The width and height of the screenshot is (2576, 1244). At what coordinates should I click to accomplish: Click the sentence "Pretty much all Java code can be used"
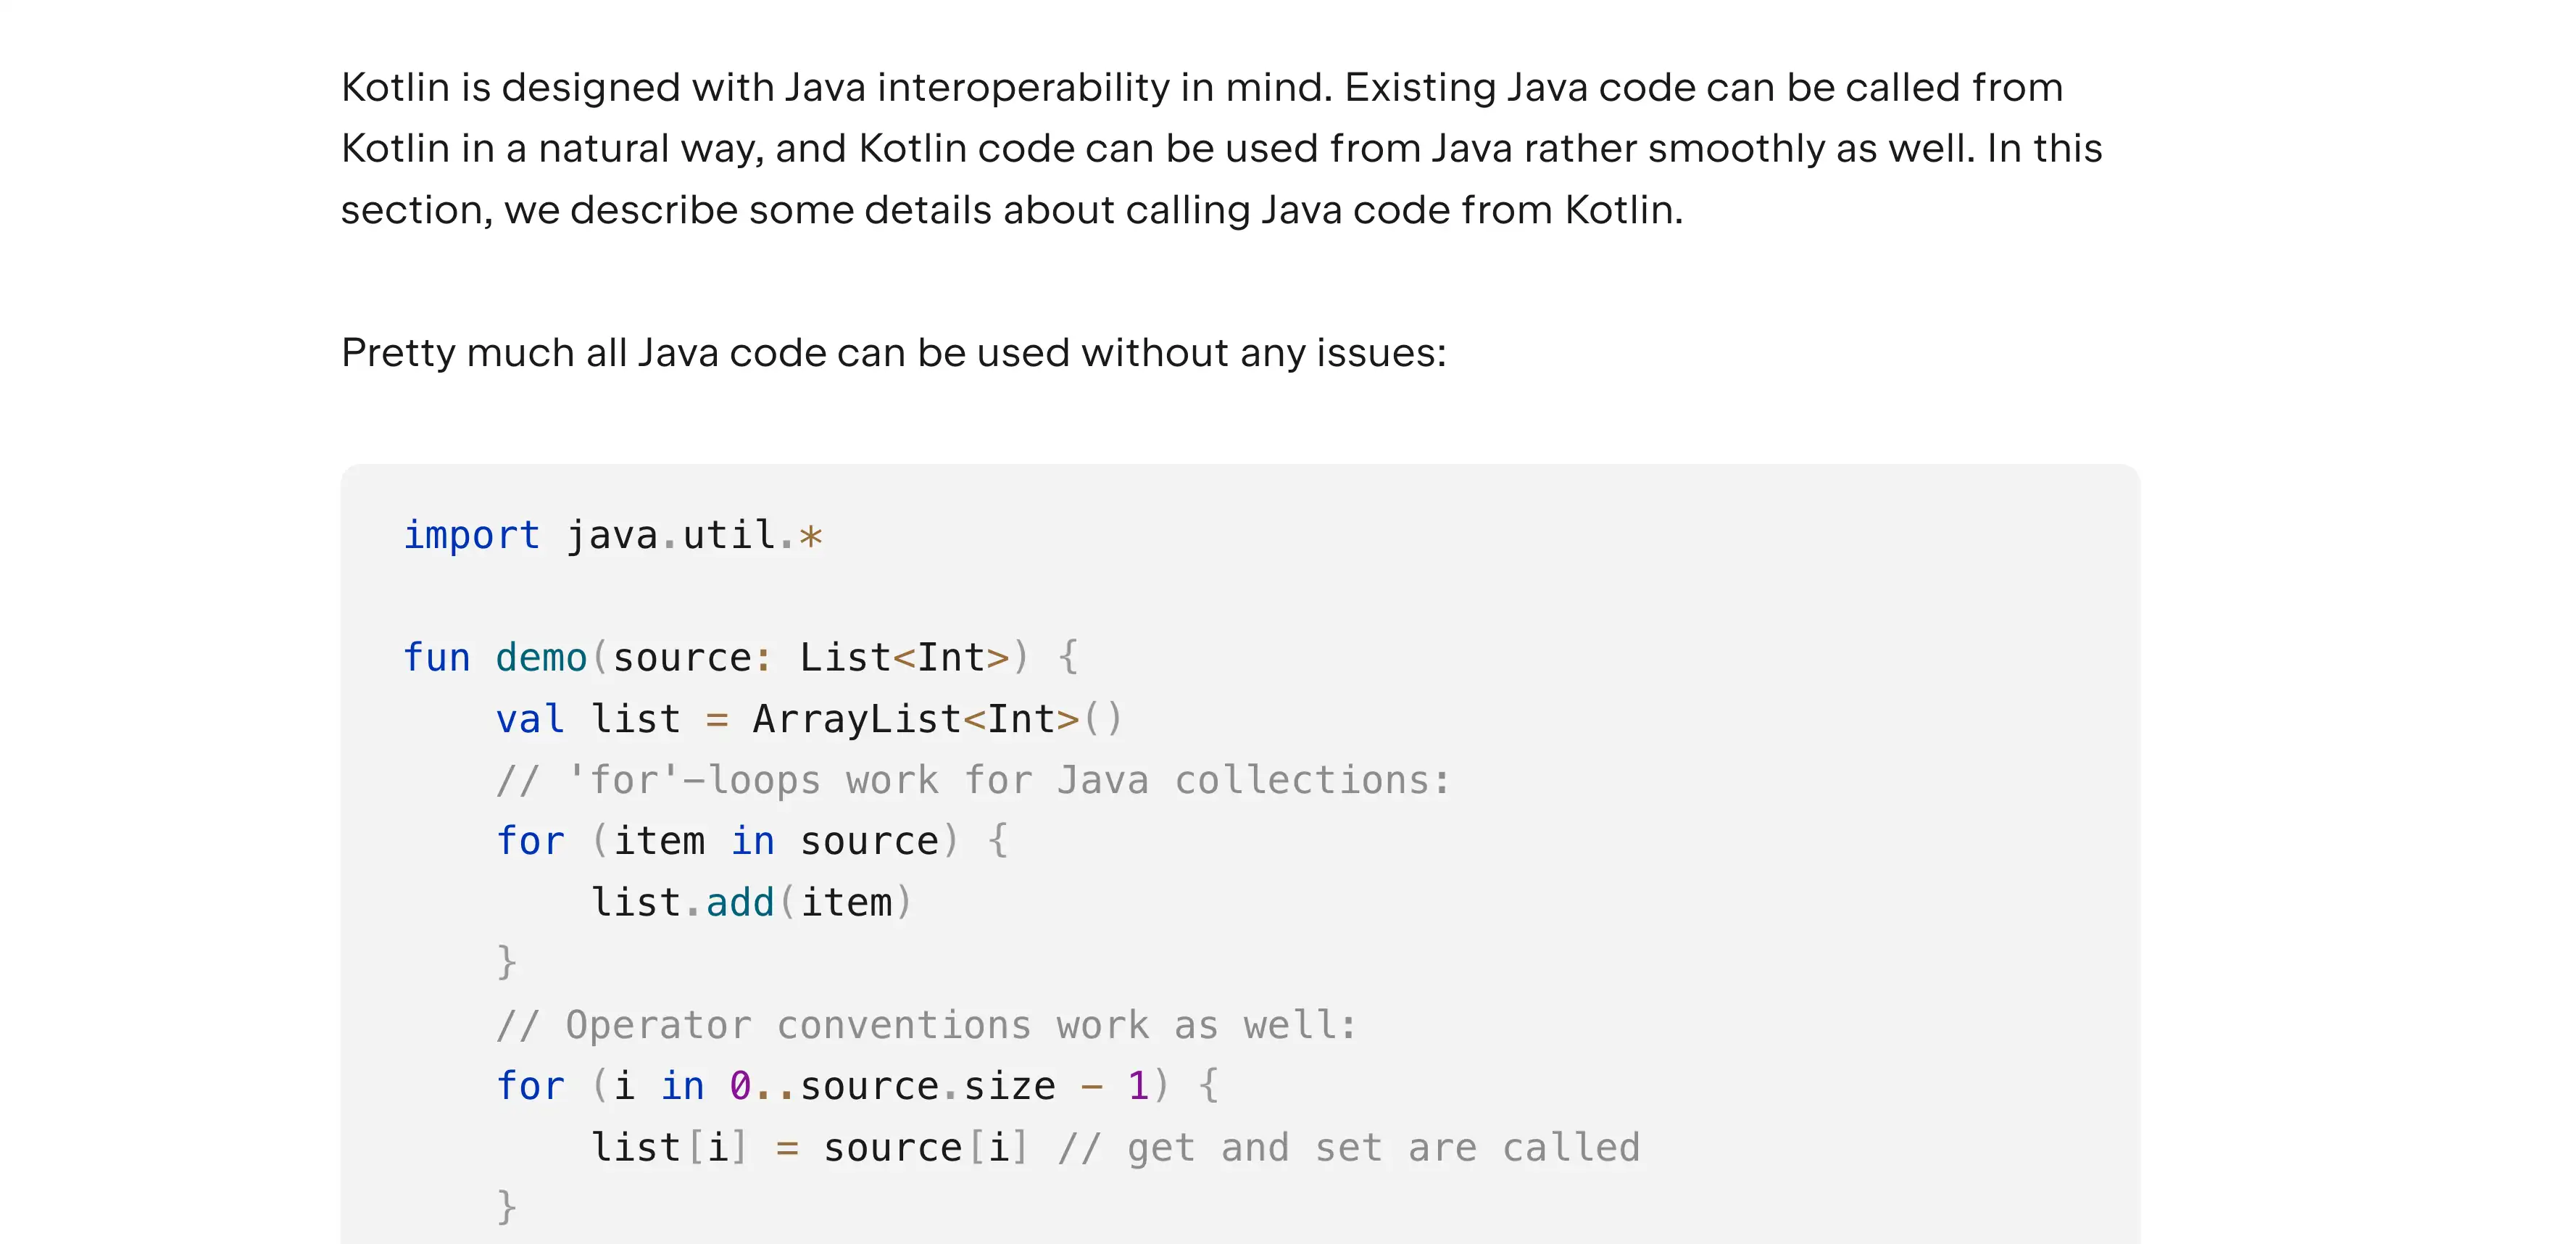(x=894, y=353)
